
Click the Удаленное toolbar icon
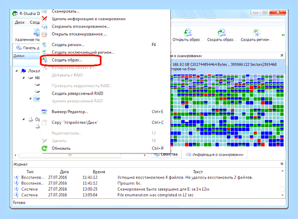[37, 32]
